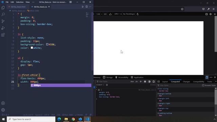Open editor More Actions ellipsis

point(90,7)
